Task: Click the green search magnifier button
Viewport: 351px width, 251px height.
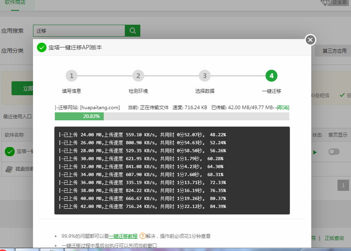Action: (132, 31)
